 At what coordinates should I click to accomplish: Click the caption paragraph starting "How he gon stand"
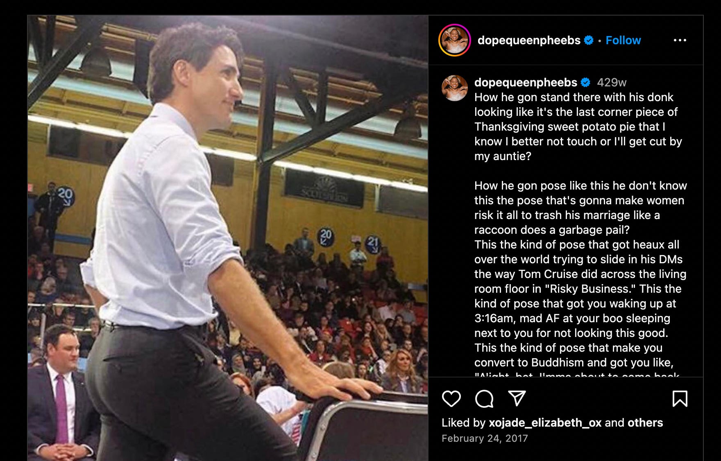tap(578, 127)
